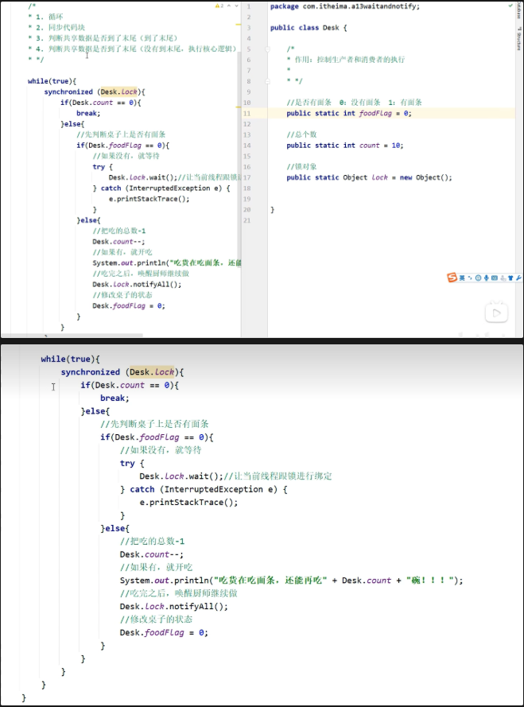The image size is (524, 707).
Task: Click gutter line number 11
Action: [x=246, y=114]
